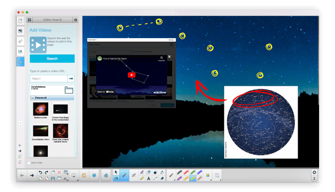Submit the video URL with the arrow button
Image resolution: width=335 pixels, height=192 pixels.
pos(71,78)
